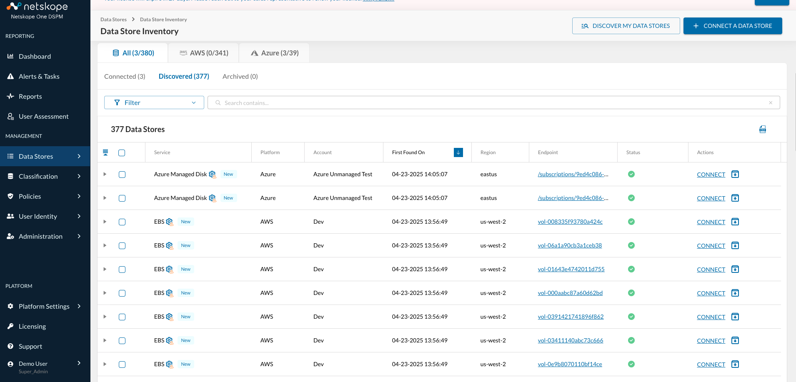The width and height of the screenshot is (796, 382).
Task: Check the second Azure Managed Disk row checkbox
Action: [122, 198]
